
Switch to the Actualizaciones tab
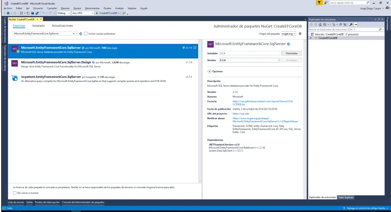point(62,26)
